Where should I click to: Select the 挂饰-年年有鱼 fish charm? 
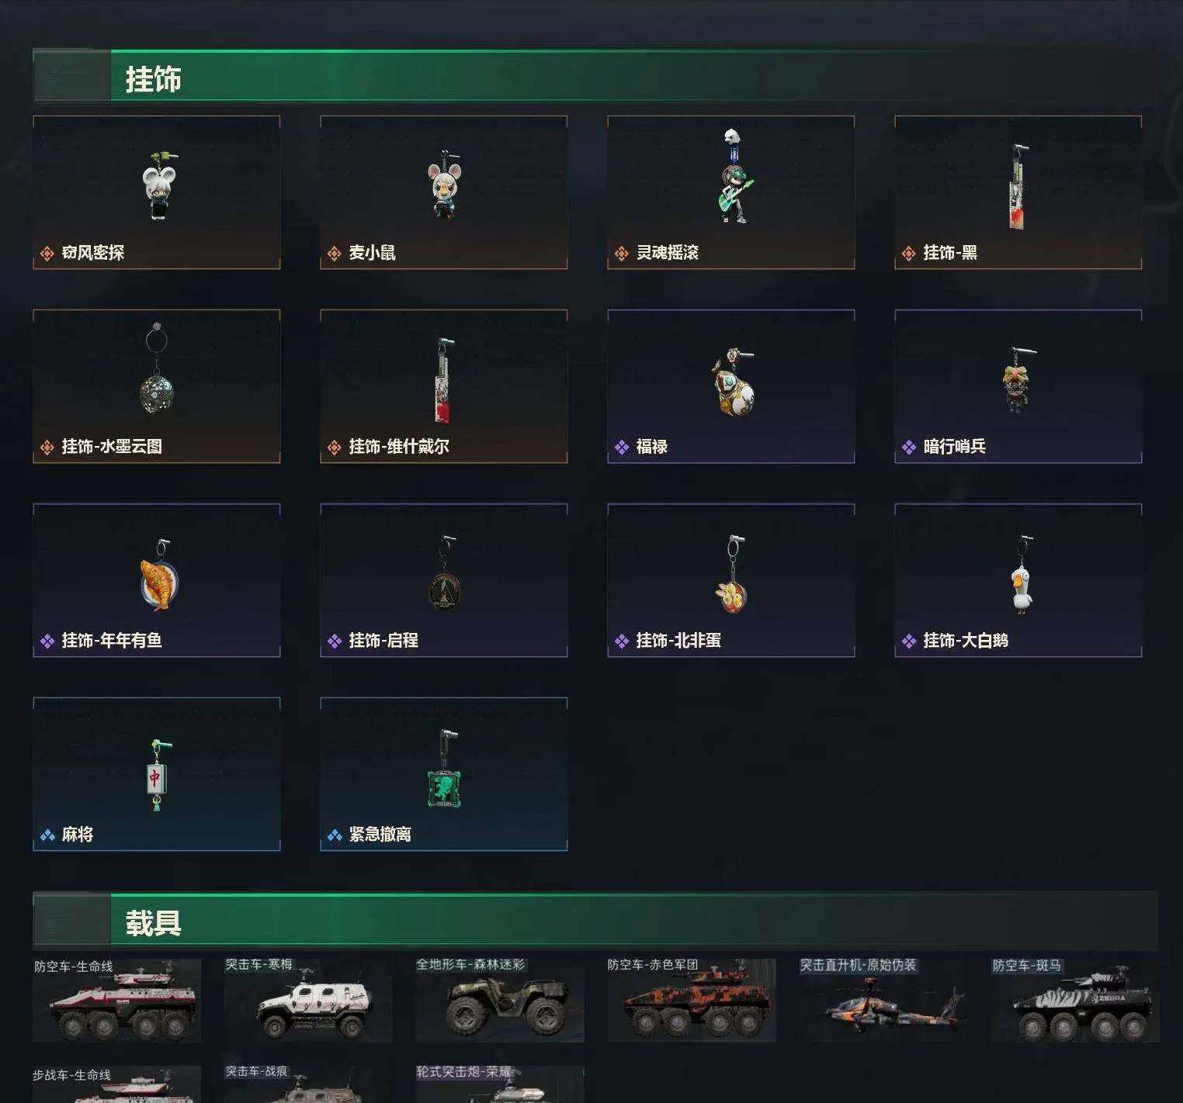pos(160,576)
